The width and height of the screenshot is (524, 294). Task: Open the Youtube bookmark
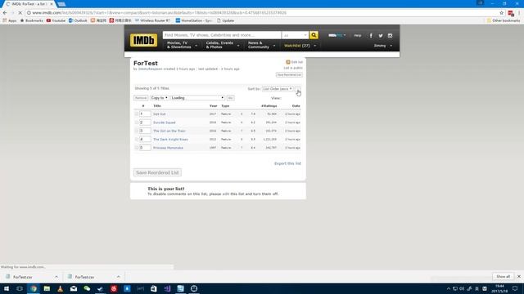click(56, 20)
